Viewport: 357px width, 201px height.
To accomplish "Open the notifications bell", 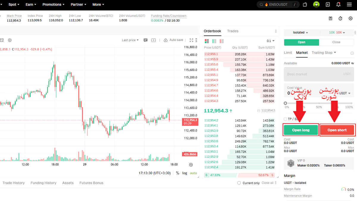I will [x=338, y=4].
